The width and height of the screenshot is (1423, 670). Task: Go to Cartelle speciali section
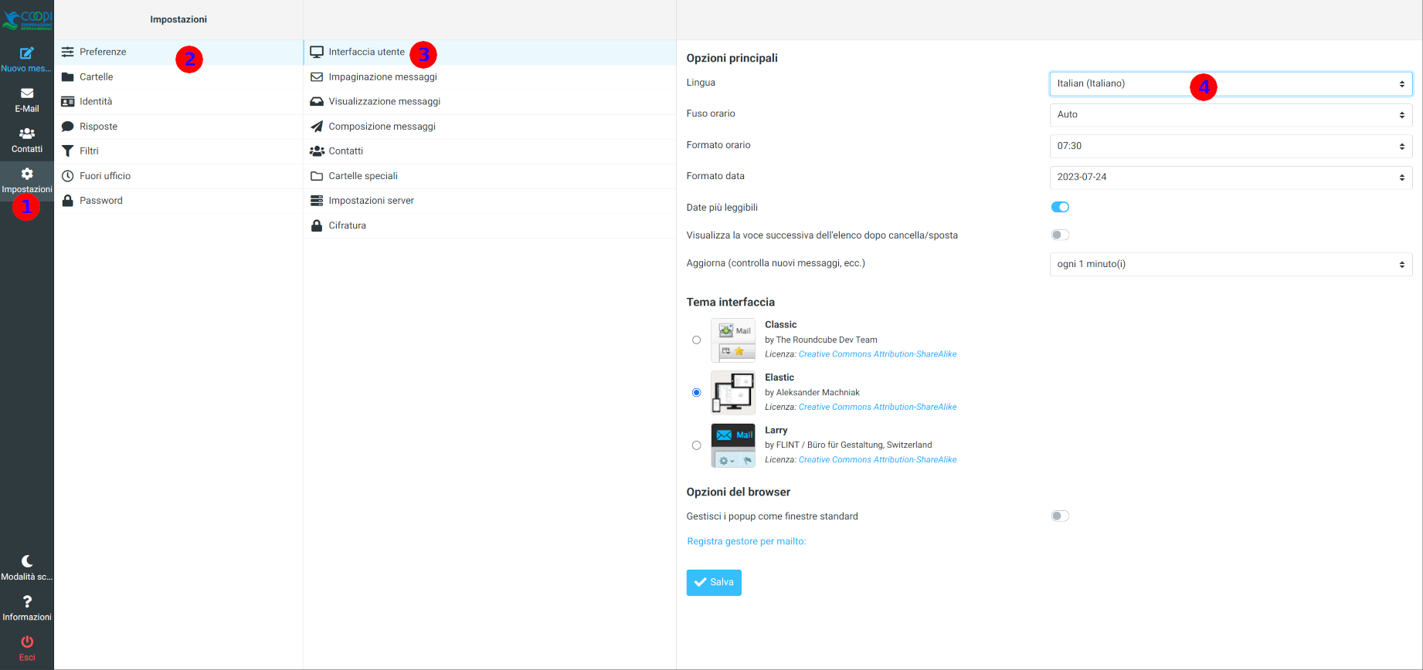(x=363, y=176)
